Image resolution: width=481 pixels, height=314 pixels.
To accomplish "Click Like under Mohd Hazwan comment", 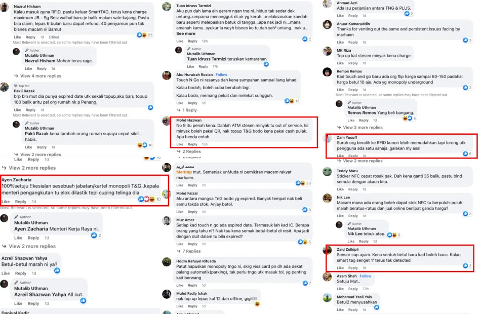I will click(180, 144).
